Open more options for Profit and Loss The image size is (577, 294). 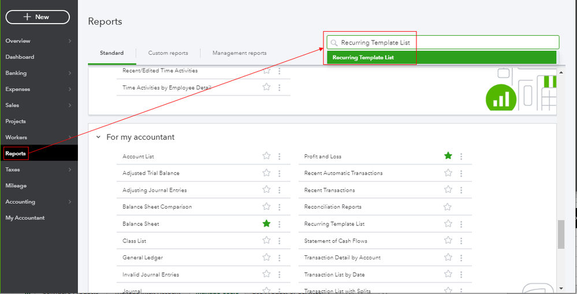[461, 157]
